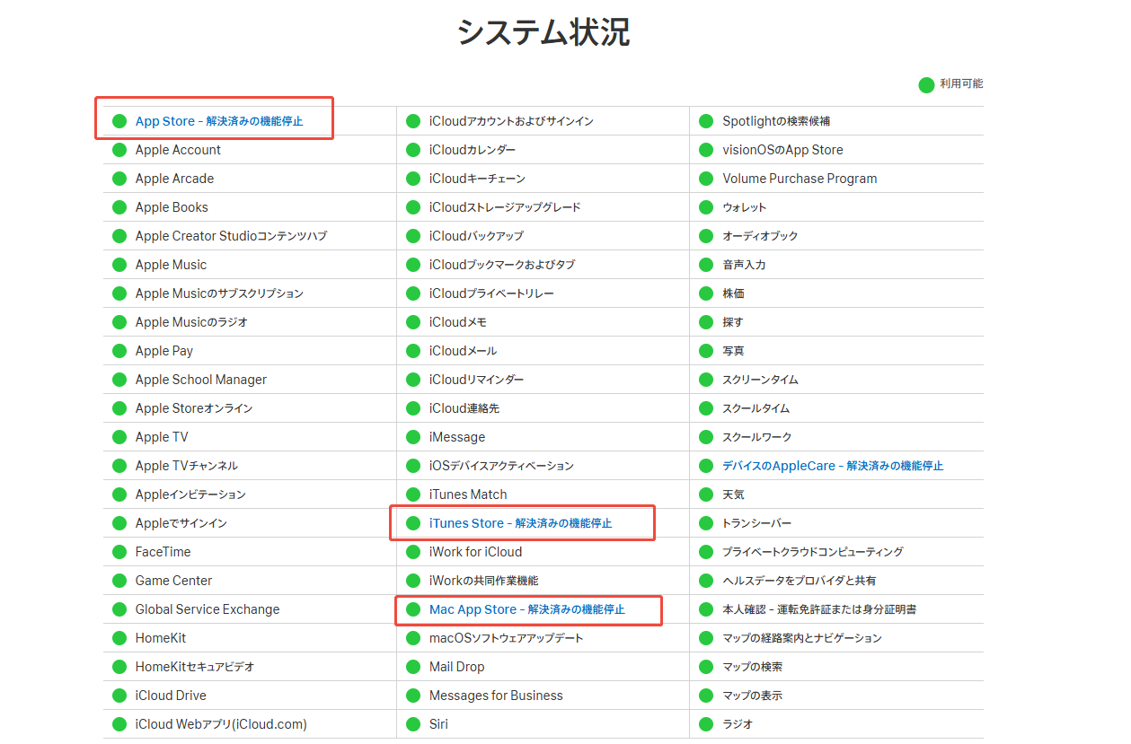The width and height of the screenshot is (1131, 744).
Task: Click green status dot beside iMessage
Action: 413,437
